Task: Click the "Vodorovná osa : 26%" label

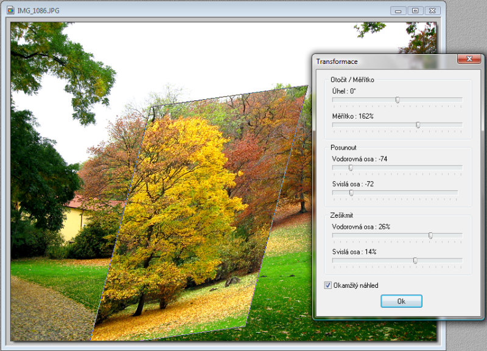Action: [x=361, y=227]
